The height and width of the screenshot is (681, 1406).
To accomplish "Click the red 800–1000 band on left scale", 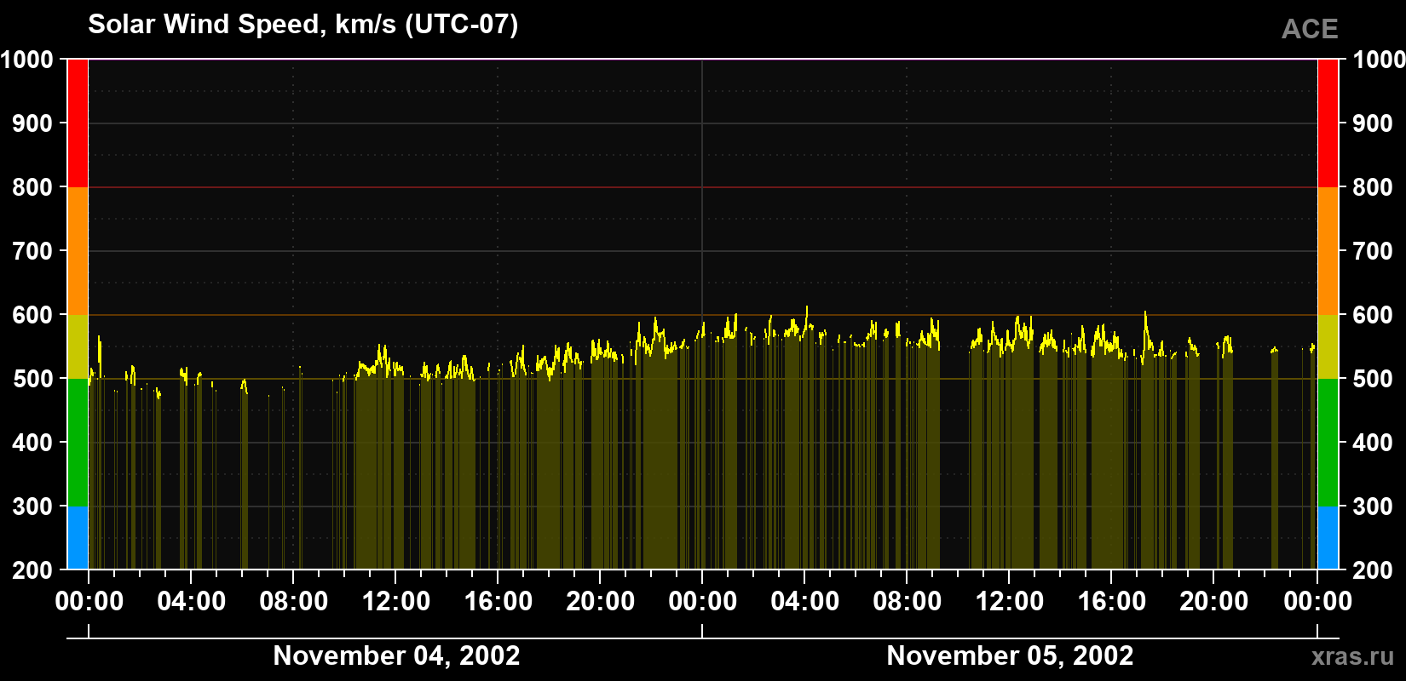I will pos(78,123).
